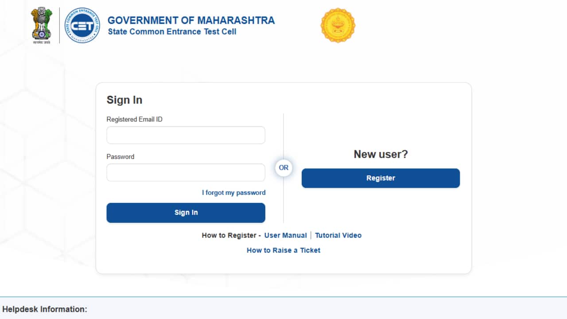567x319 pixels.
Task: Click the Sign In heading
Action: coord(124,100)
